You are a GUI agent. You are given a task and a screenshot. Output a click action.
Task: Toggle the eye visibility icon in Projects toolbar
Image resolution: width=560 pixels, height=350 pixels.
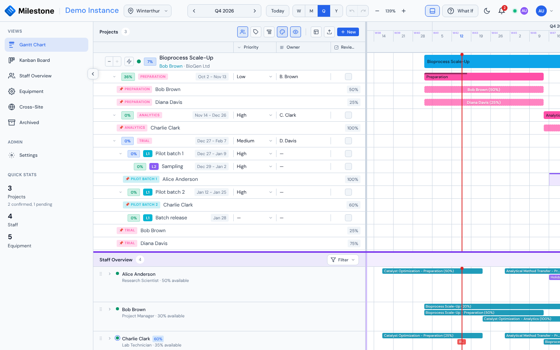coord(296,32)
